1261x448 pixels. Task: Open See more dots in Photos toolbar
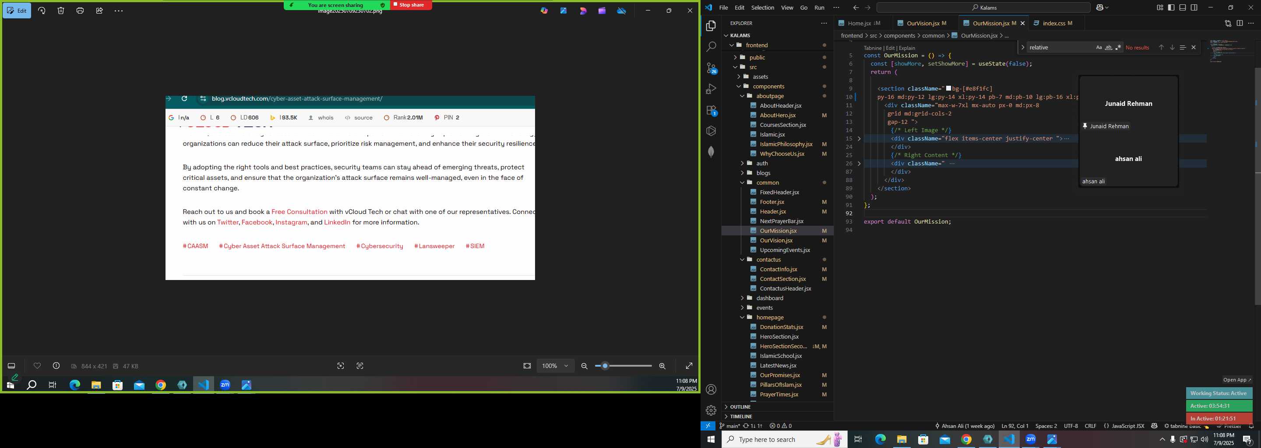119,11
